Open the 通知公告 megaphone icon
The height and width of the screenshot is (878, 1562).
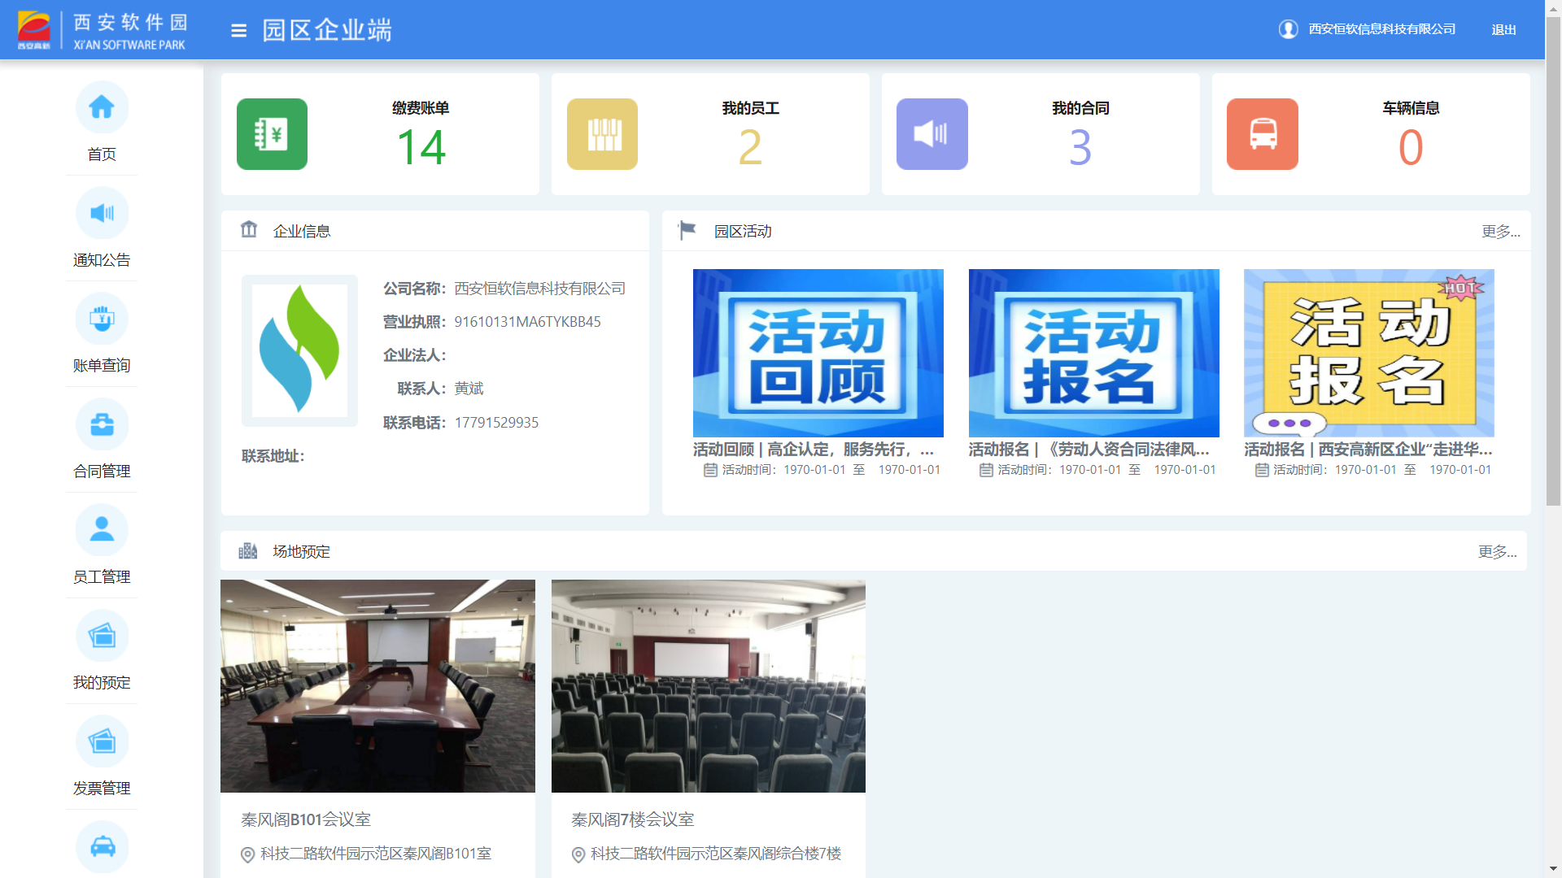tap(102, 213)
